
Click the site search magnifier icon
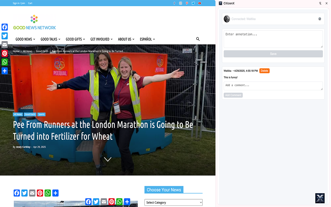pyautogui.click(x=198, y=39)
